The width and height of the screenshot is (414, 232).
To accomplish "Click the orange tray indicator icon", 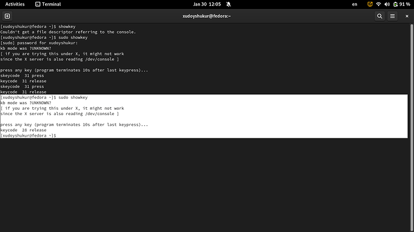I will [370, 4].
